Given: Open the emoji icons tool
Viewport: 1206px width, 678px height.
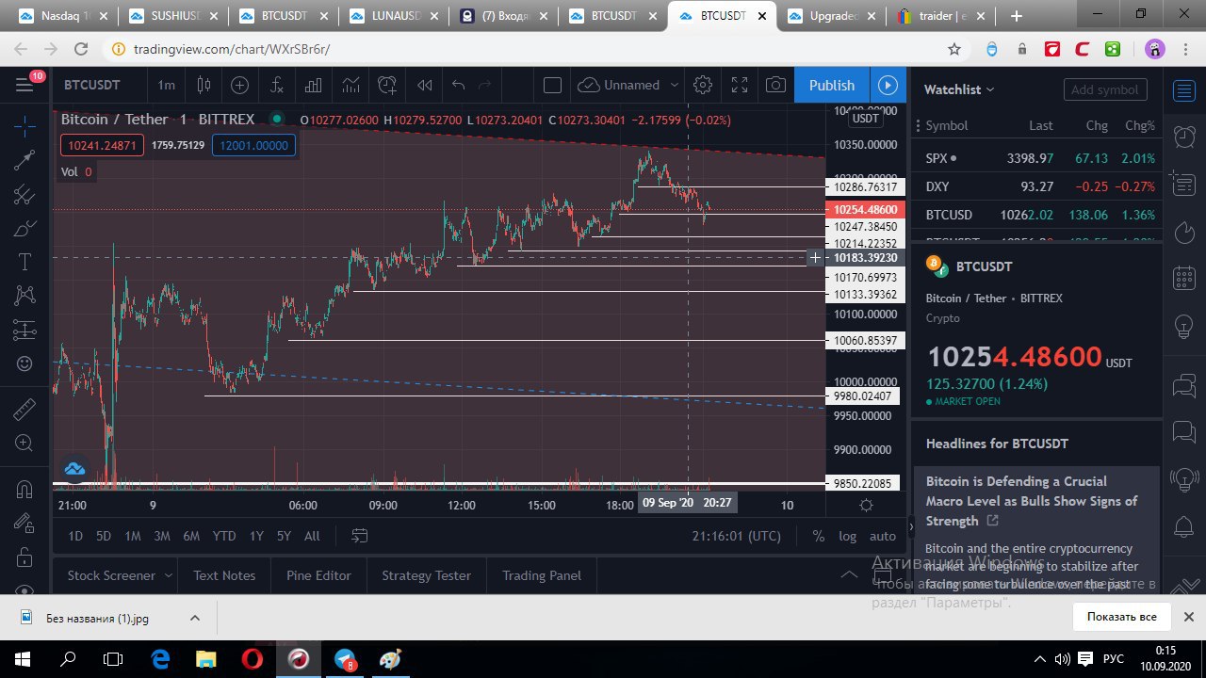Looking at the screenshot, I should pyautogui.click(x=24, y=363).
